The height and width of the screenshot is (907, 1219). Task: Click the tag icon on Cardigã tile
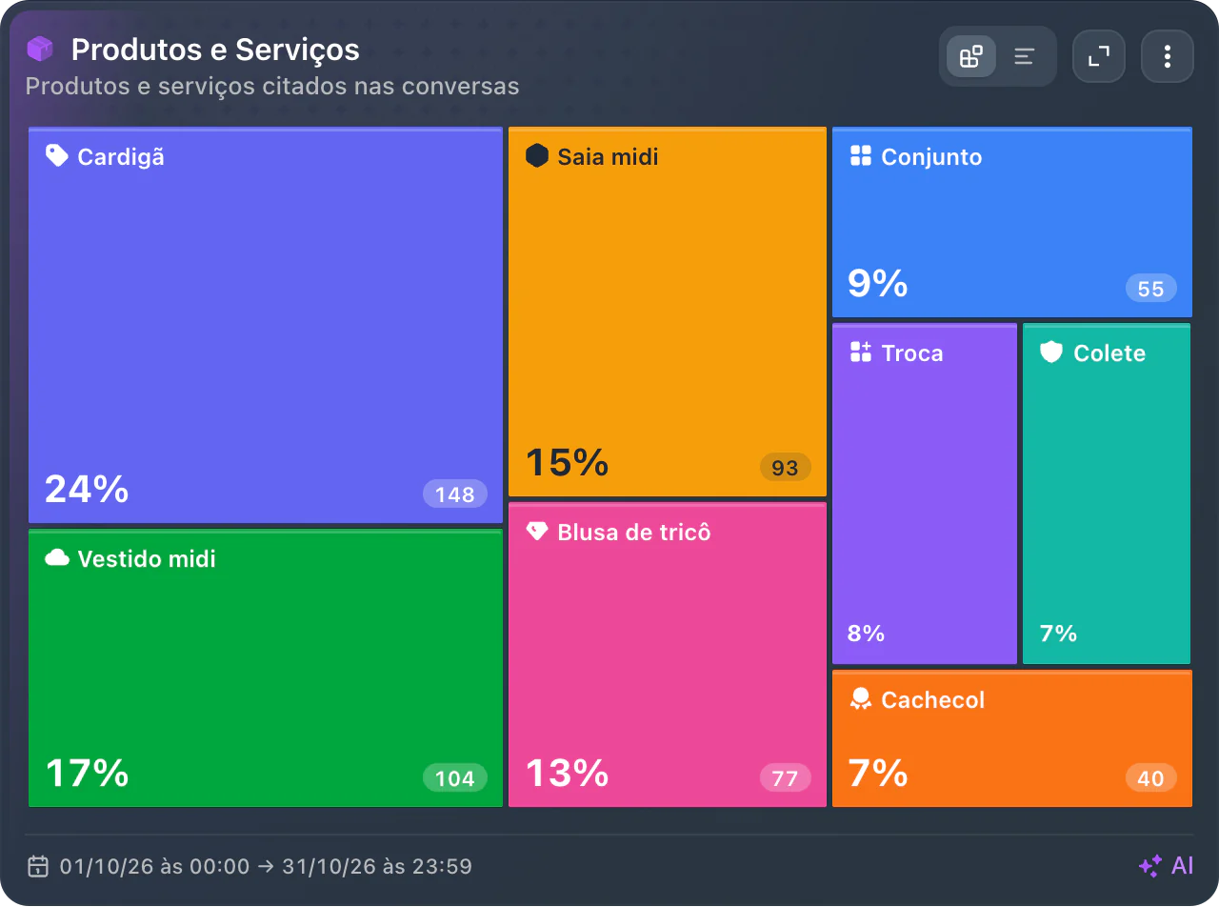click(57, 155)
